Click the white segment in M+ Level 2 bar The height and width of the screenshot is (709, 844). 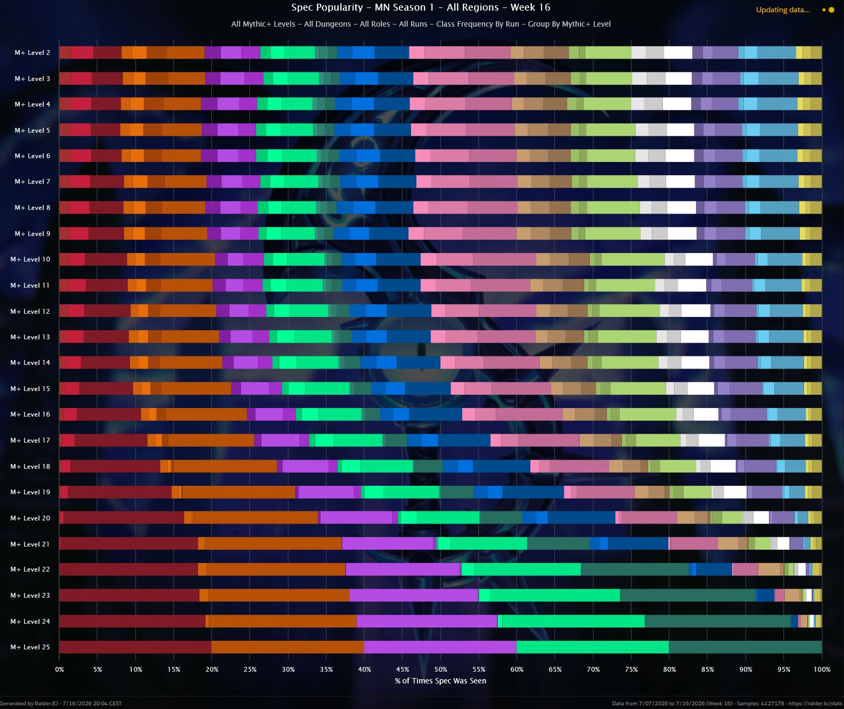coord(678,53)
